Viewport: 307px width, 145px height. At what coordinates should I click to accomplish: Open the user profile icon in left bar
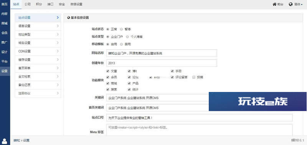(x=5, y=141)
